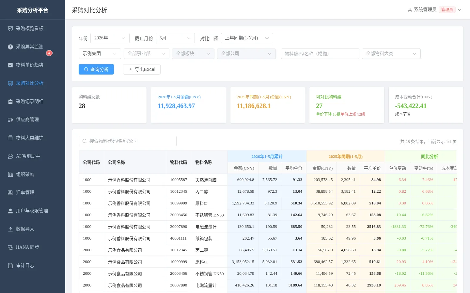Click the red badge showing 4
470x293 pixels.
pos(49,53)
